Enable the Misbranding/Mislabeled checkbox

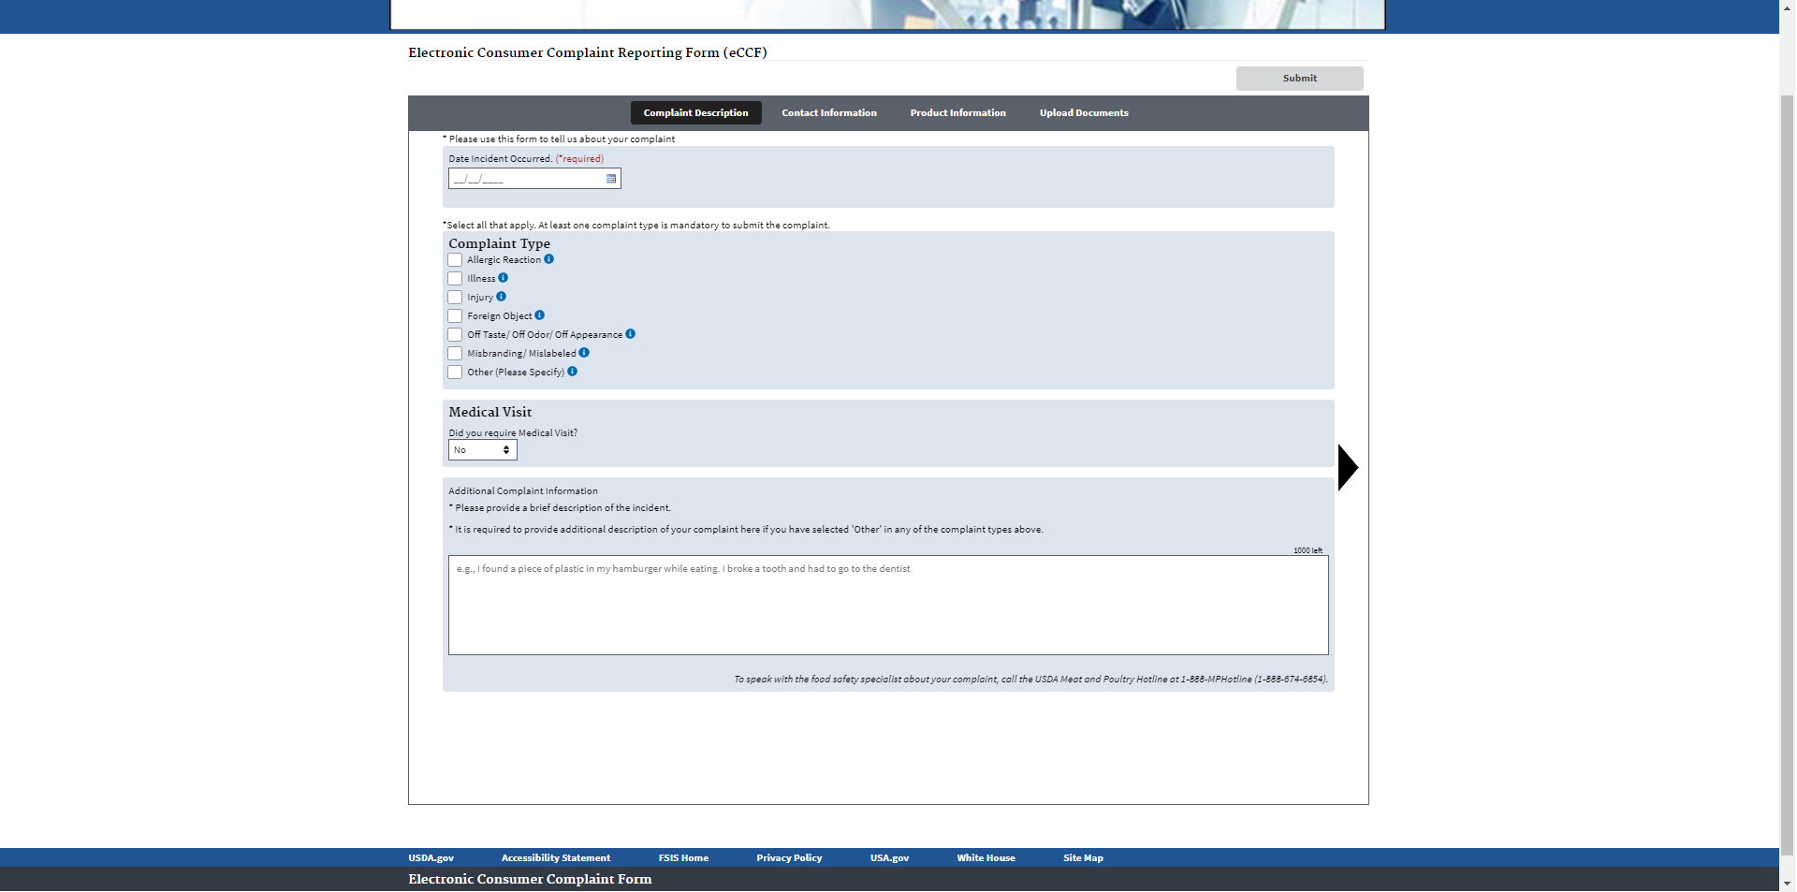(455, 354)
